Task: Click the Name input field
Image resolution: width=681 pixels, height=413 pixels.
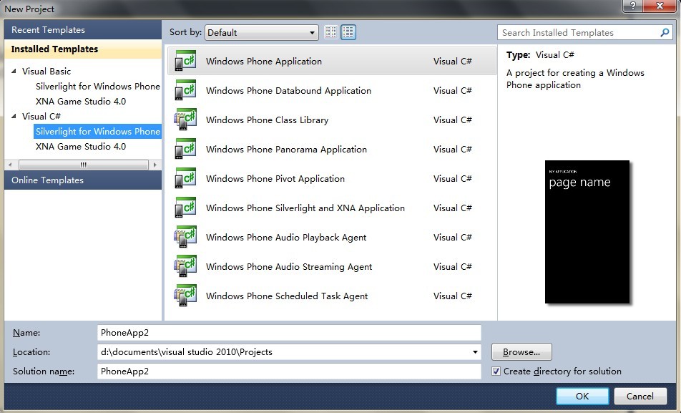Action: click(289, 333)
